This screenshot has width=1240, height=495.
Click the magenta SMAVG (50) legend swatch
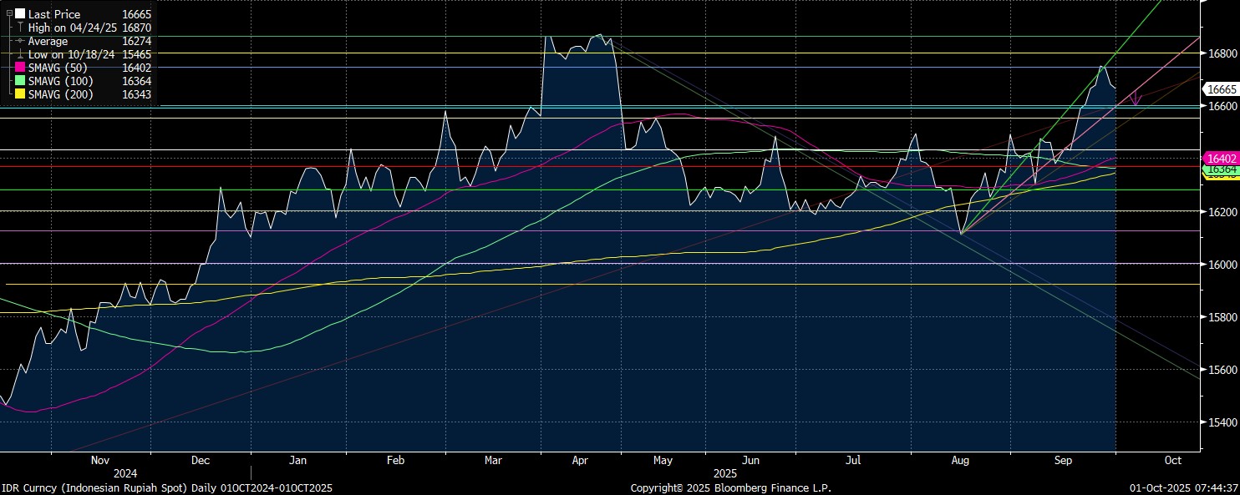click(x=20, y=68)
